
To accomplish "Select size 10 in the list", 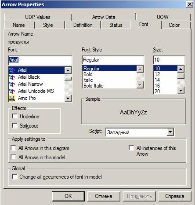I will coord(166,69).
